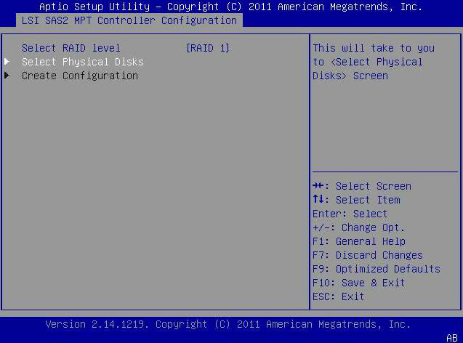Click the 'ESC: Exit' hint
Image resolution: width=463 pixels, height=343 pixels.
[339, 296]
